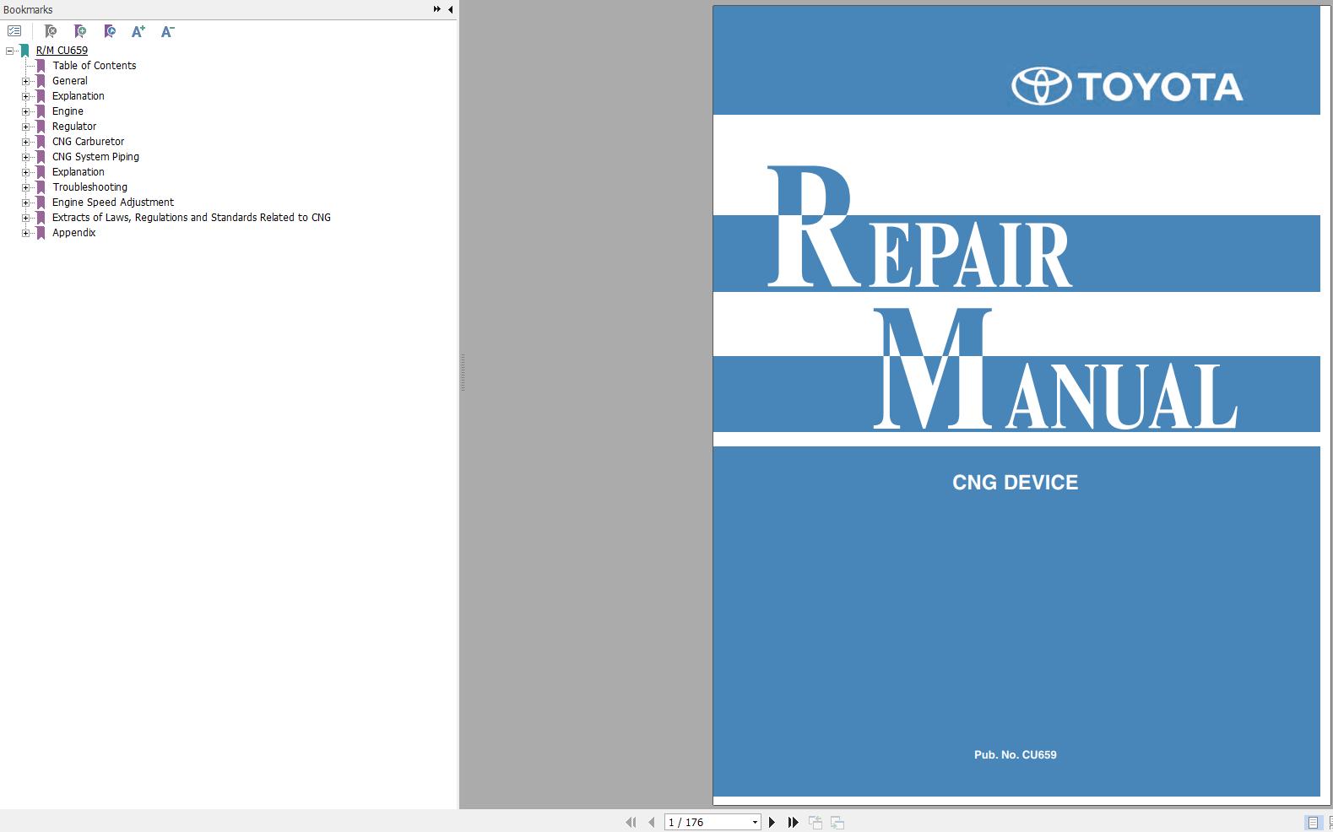Image resolution: width=1333 pixels, height=832 pixels.
Task: Decrease bookmark font size with A-
Action: 167,31
